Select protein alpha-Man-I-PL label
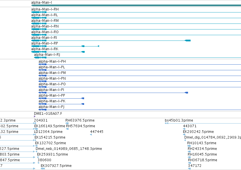Viewport: 241px width, 170px height. coord(52,67)
